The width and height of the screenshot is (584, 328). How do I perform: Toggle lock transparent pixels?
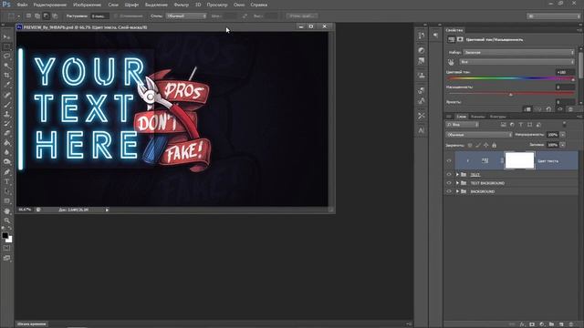[470, 145]
